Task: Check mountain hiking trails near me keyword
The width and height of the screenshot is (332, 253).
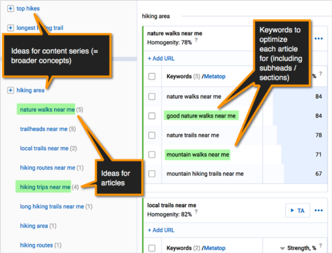Action: 152,174
